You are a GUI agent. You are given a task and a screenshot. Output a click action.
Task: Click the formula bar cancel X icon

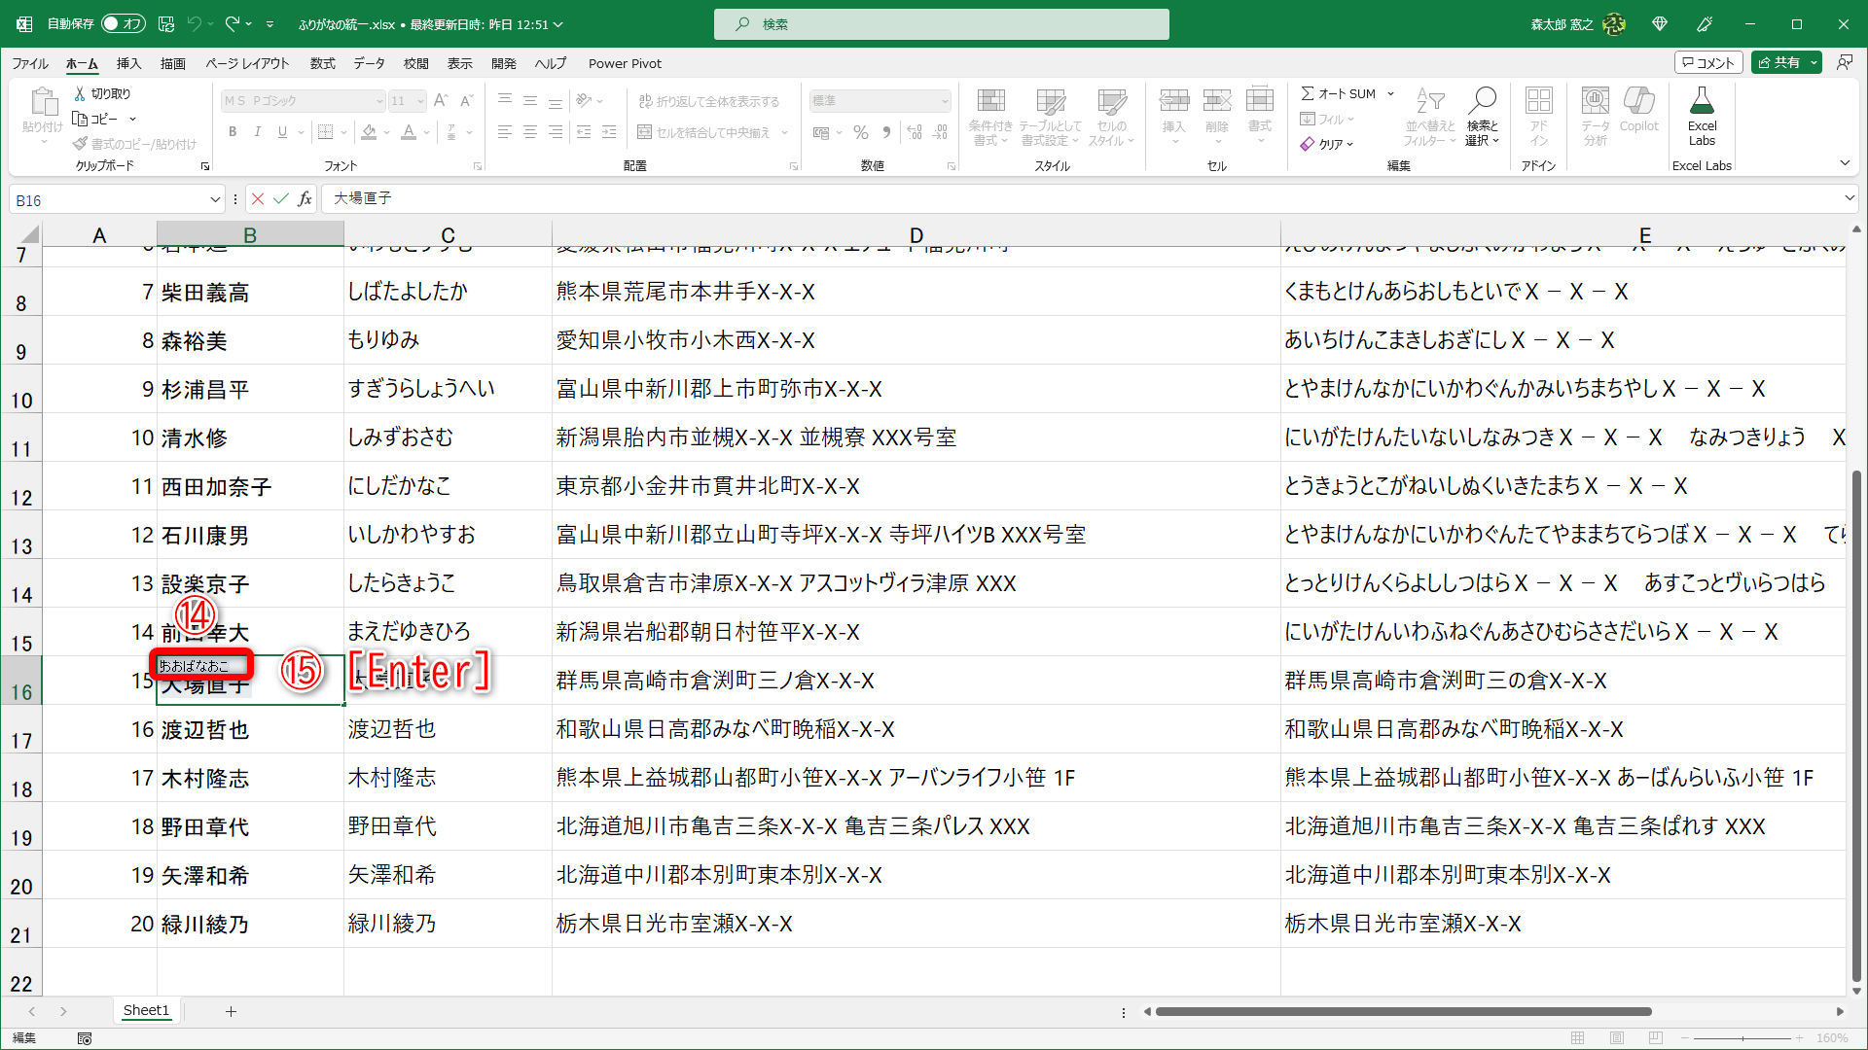(x=258, y=199)
